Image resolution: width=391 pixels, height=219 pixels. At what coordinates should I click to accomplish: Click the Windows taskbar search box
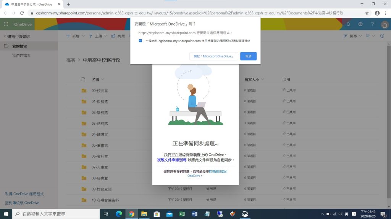(x=56, y=214)
